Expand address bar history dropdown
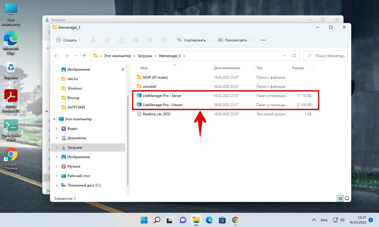 click(x=285, y=56)
